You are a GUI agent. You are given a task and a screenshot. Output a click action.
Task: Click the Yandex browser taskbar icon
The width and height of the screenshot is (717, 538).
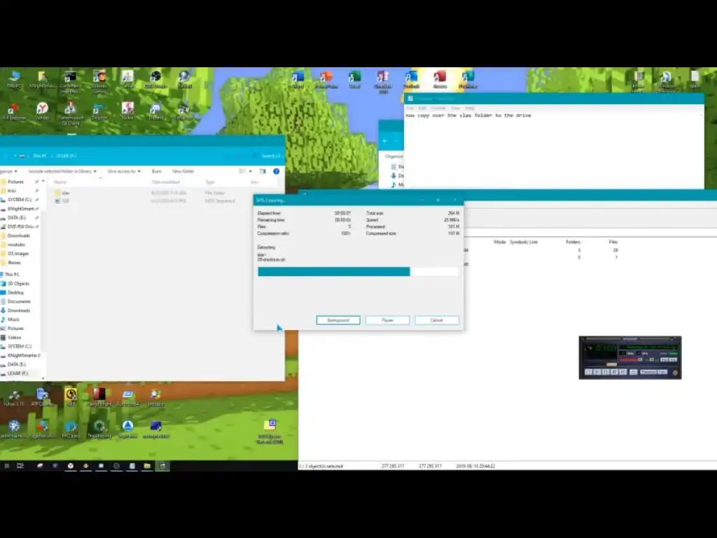(71, 466)
